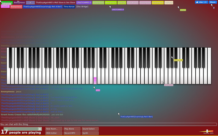Expand the lobby2 room dropdown arrow

click(x=40, y=129)
